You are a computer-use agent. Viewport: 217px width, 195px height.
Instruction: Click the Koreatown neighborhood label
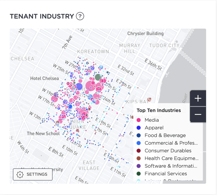pyautogui.click(x=93, y=52)
